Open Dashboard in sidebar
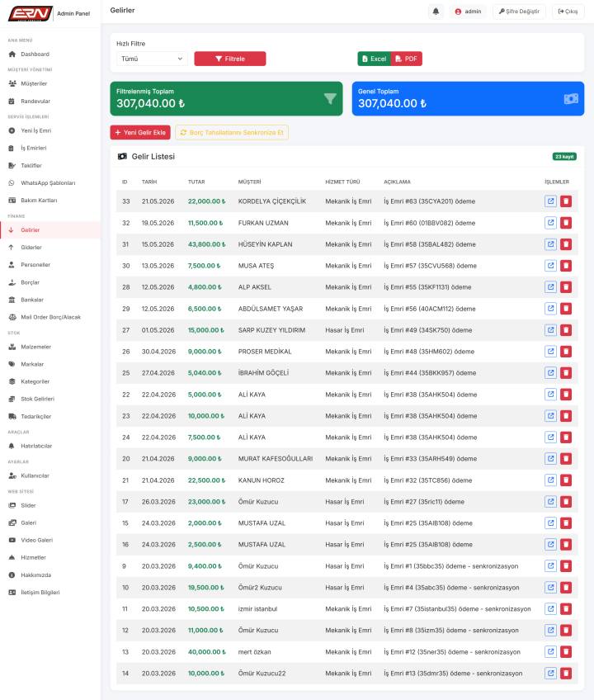The image size is (594, 700). 50,54
